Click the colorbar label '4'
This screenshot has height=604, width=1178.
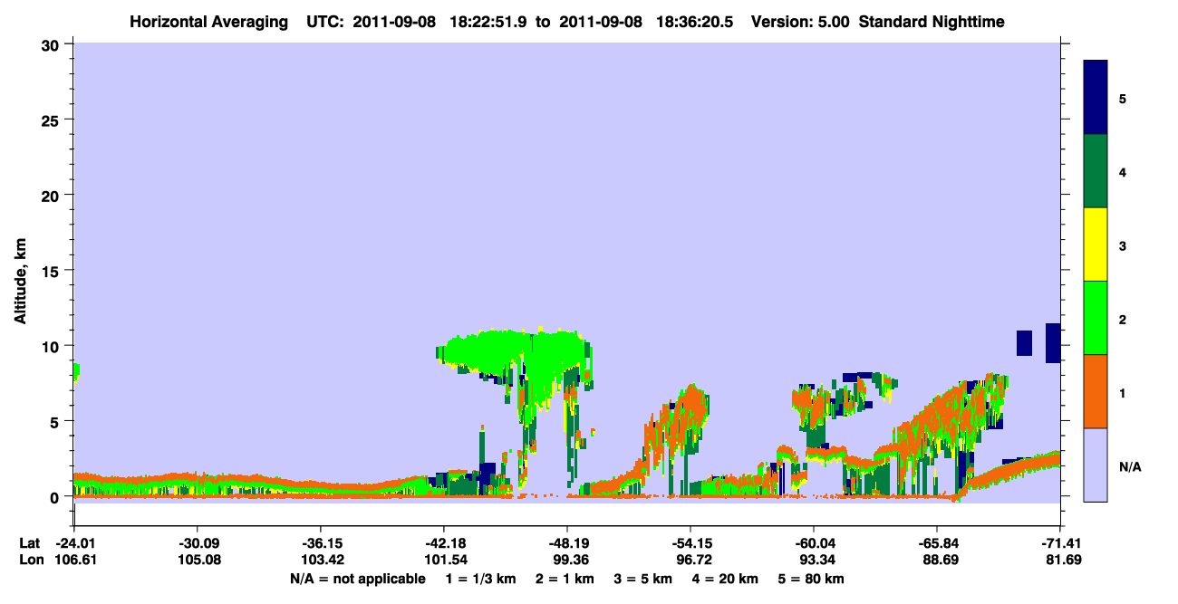1123,172
